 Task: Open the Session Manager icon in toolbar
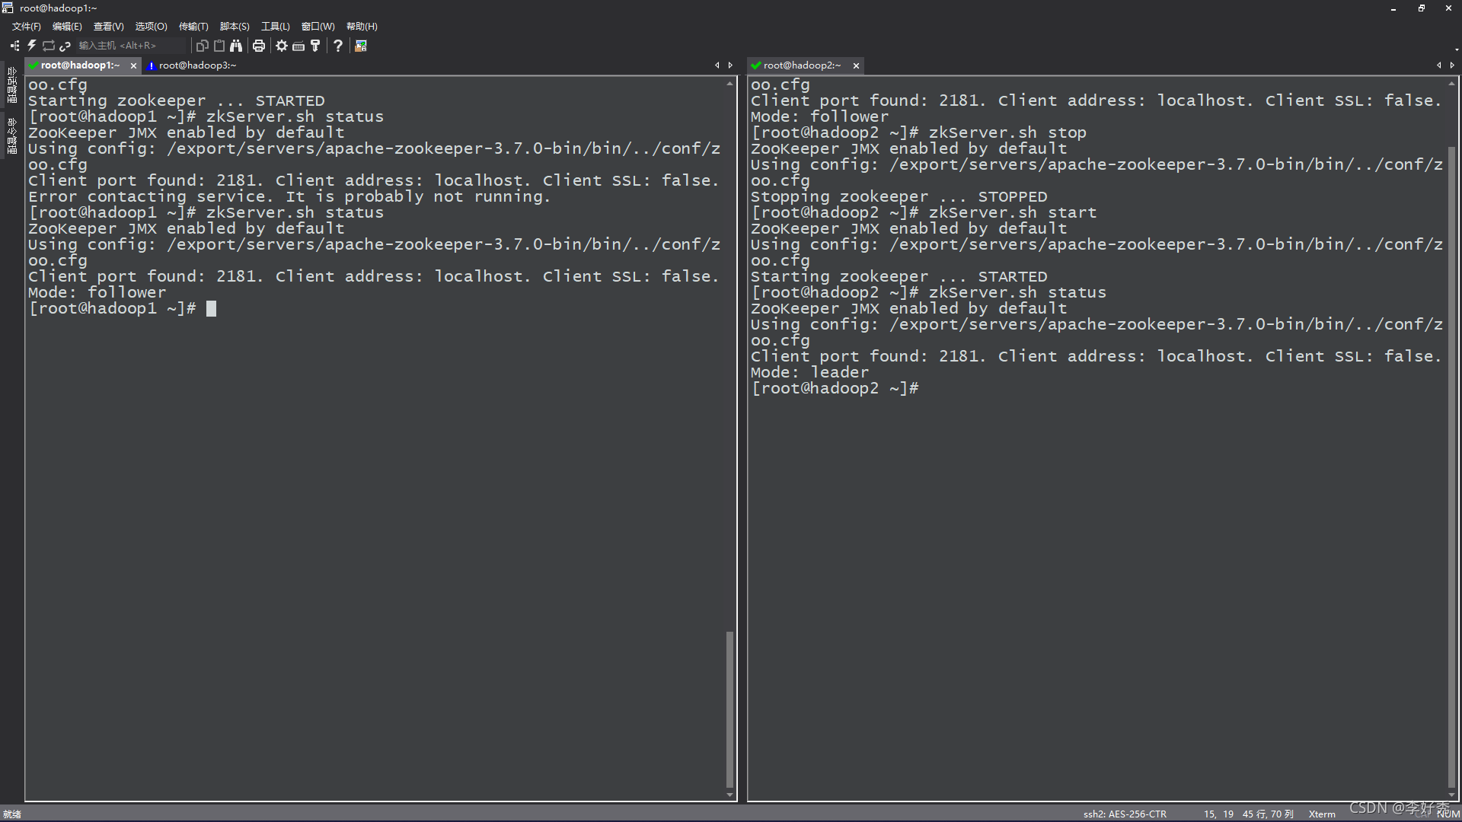pyautogui.click(x=14, y=46)
